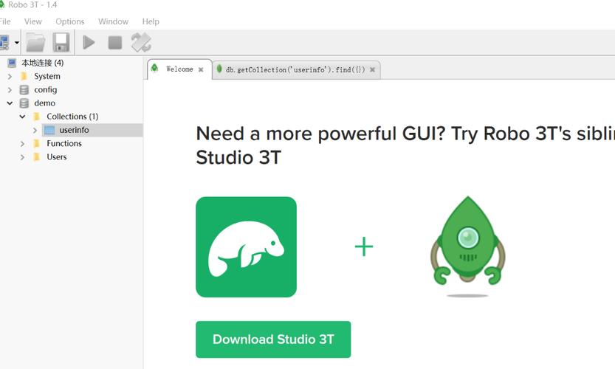The width and height of the screenshot is (615, 369).
Task: Click the config database cylinder icon
Action: (x=24, y=90)
